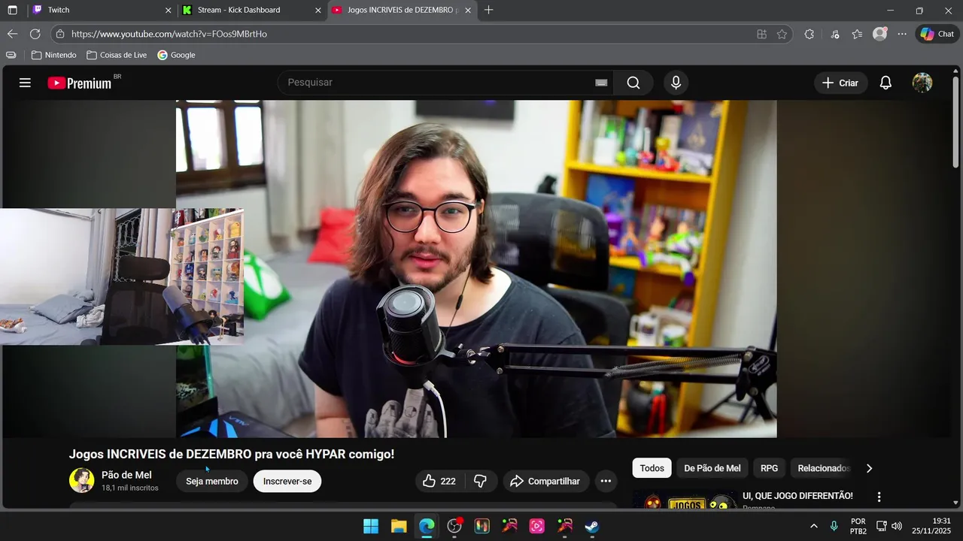Open Steam from the taskbar
Screen dimensions: 963x541
pos(593,526)
